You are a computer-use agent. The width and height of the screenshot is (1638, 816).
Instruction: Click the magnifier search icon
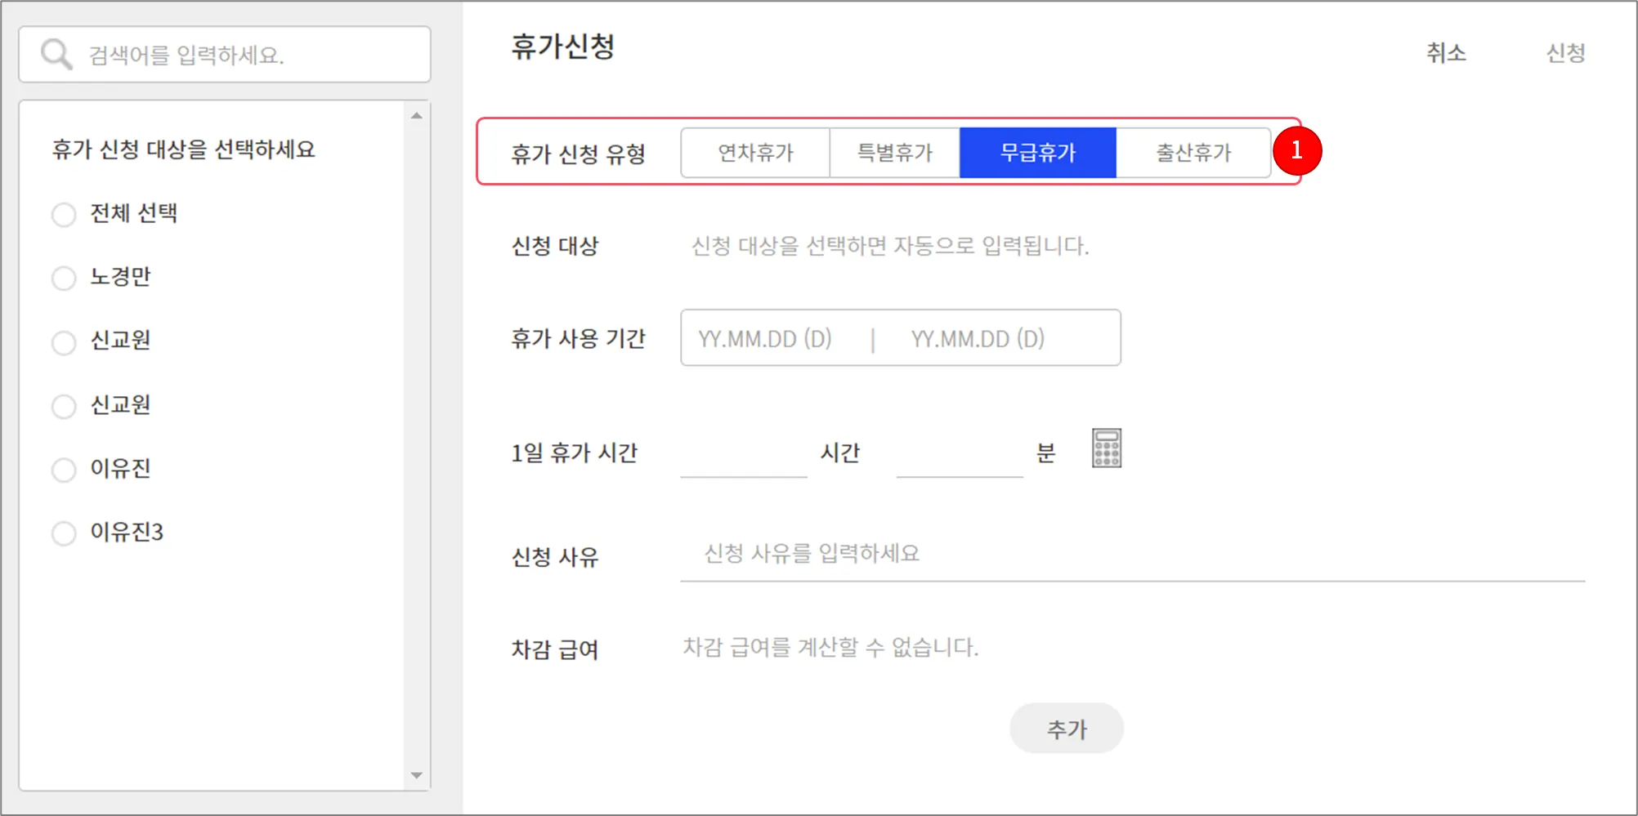[x=56, y=55]
